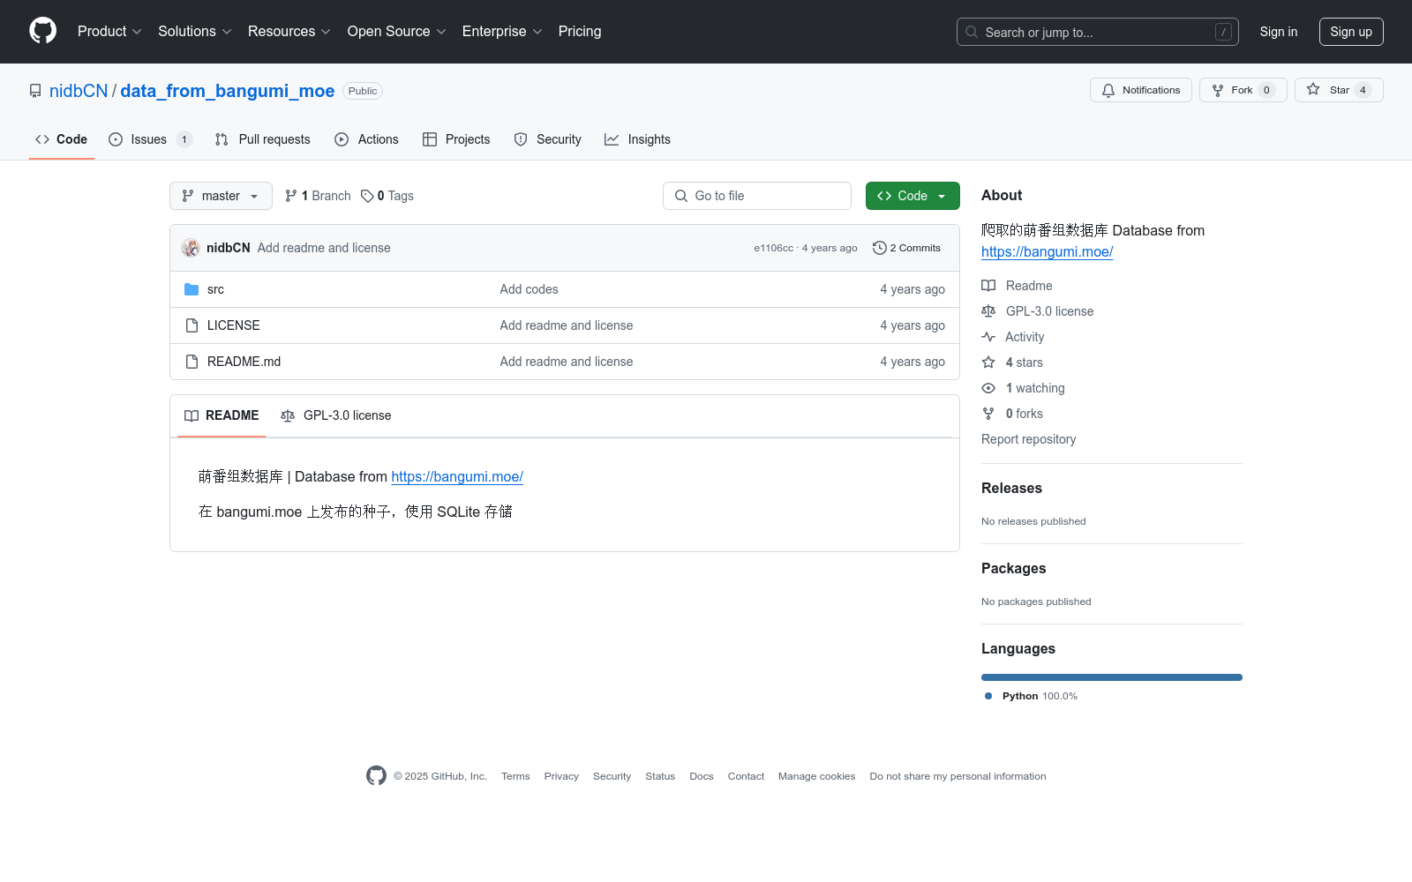This screenshot has height=882, width=1412.
Task: Expand the Product menu
Action: pos(109,31)
